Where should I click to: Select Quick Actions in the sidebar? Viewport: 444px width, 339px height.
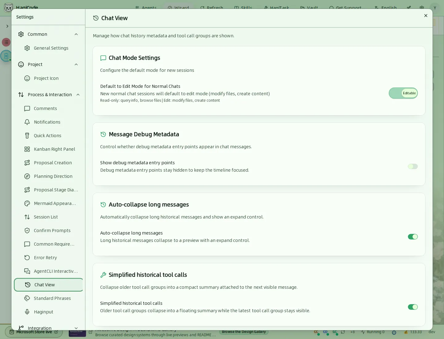tap(48, 136)
